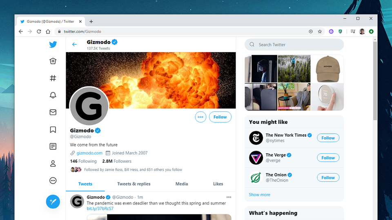Open the tan Gizmodo hat media thumbnail
The height and width of the screenshot is (220, 392).
327,69
